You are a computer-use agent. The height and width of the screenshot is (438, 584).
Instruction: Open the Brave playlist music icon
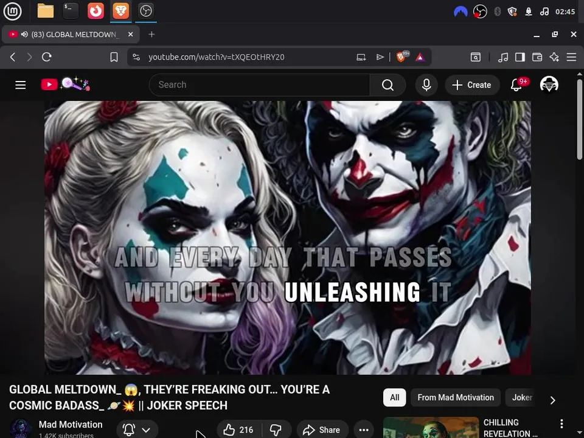pos(503,57)
